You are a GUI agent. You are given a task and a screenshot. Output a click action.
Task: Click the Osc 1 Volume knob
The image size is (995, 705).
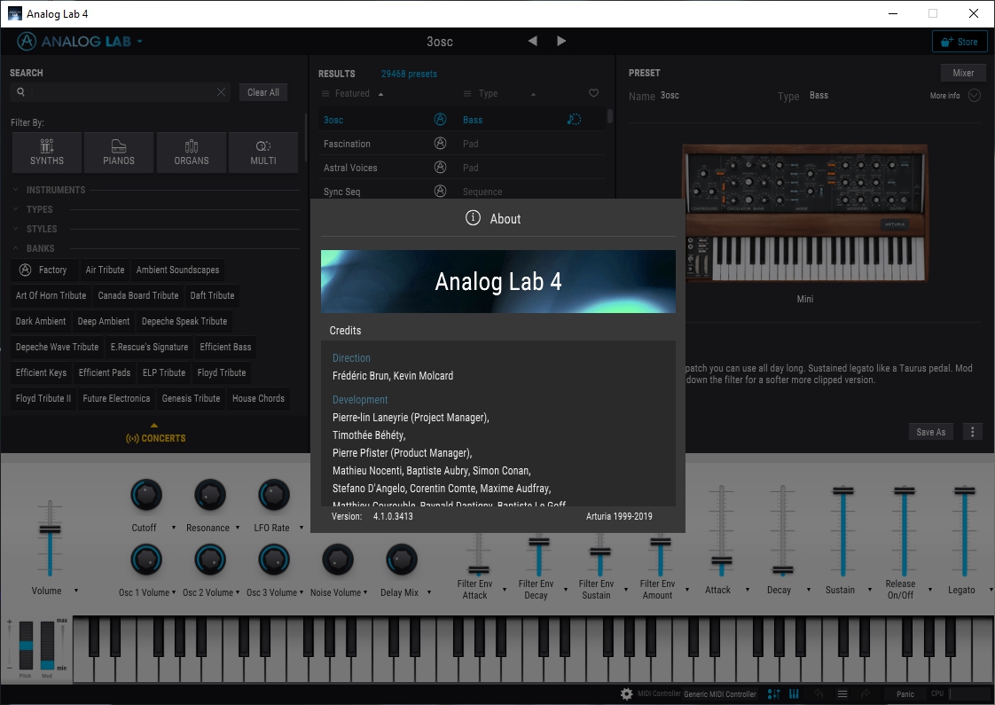146,560
